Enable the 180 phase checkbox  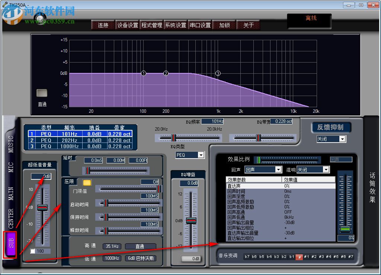pyautogui.click(x=33, y=251)
